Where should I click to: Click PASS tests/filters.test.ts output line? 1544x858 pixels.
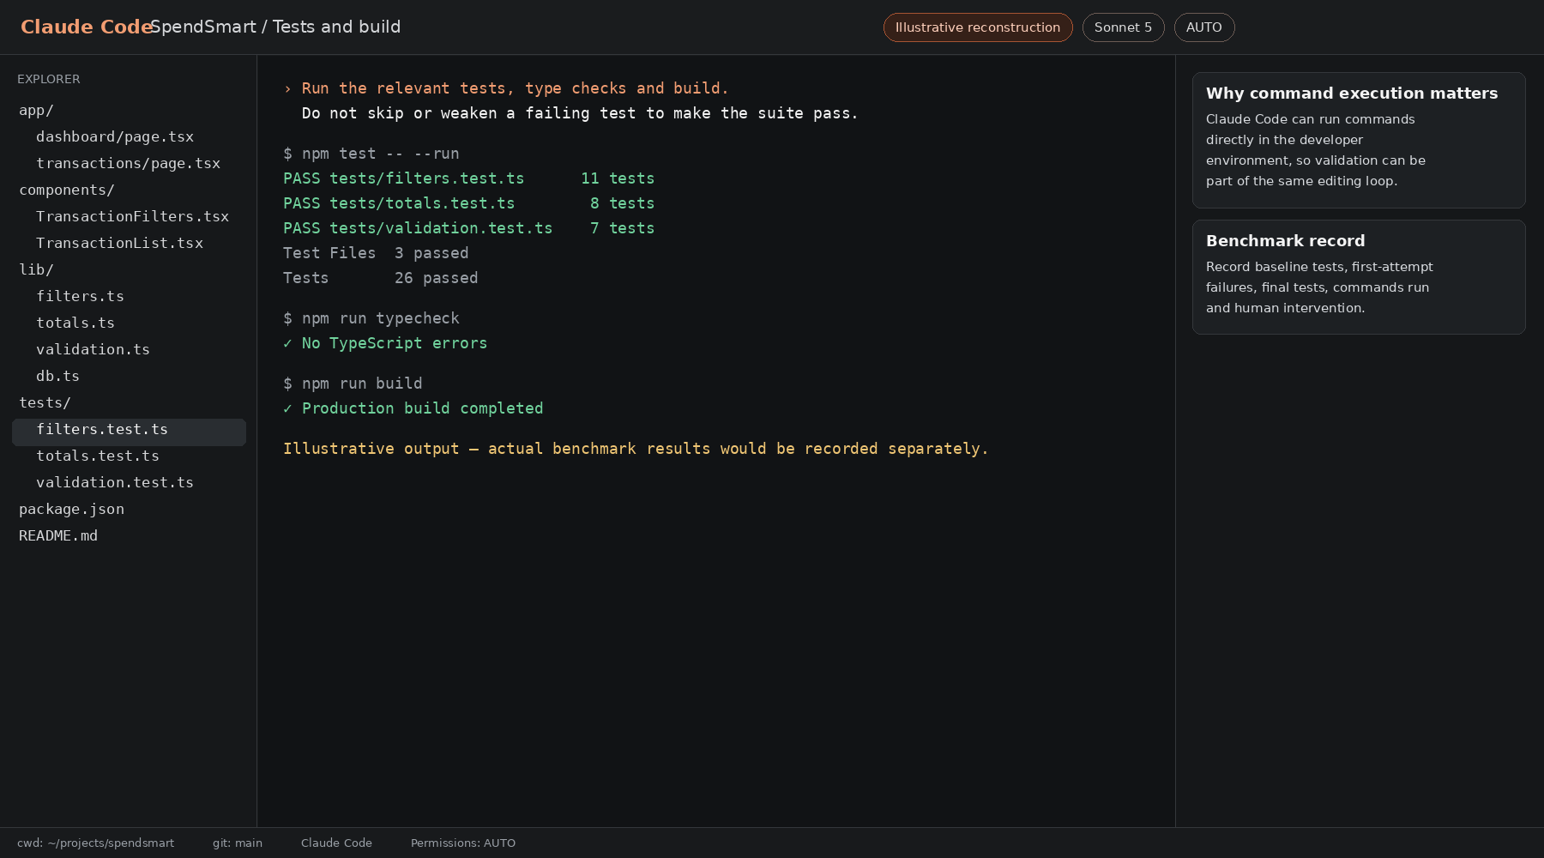click(469, 178)
